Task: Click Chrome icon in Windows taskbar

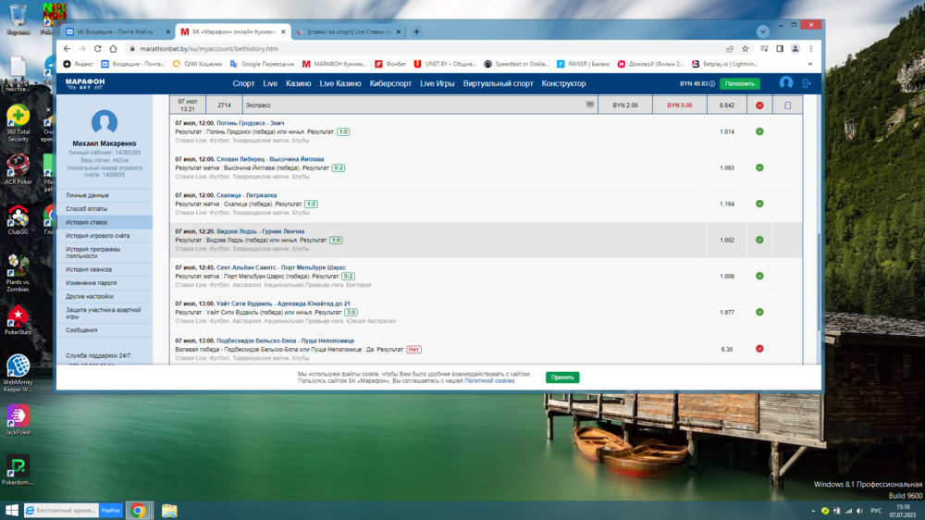Action: 138,510
